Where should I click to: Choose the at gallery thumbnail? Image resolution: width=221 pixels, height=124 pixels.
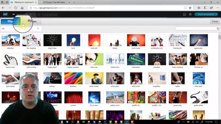point(157,78)
